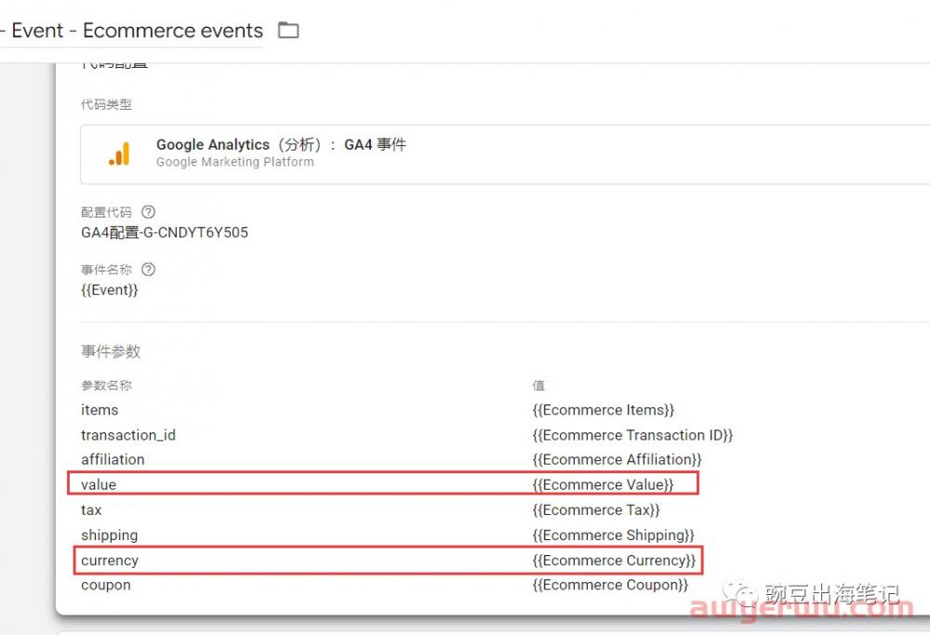Click the {{Ecommerce Items}} value
This screenshot has height=635, width=930.
click(604, 410)
